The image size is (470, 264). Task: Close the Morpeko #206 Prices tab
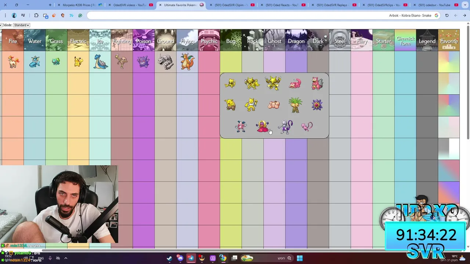click(59, 5)
